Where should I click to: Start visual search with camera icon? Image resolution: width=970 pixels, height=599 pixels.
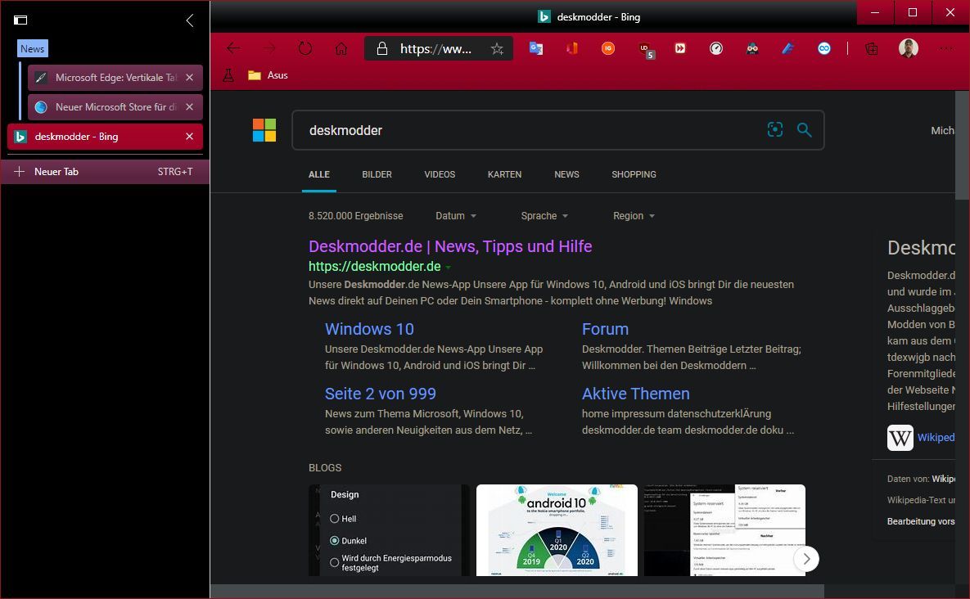pyautogui.click(x=775, y=129)
